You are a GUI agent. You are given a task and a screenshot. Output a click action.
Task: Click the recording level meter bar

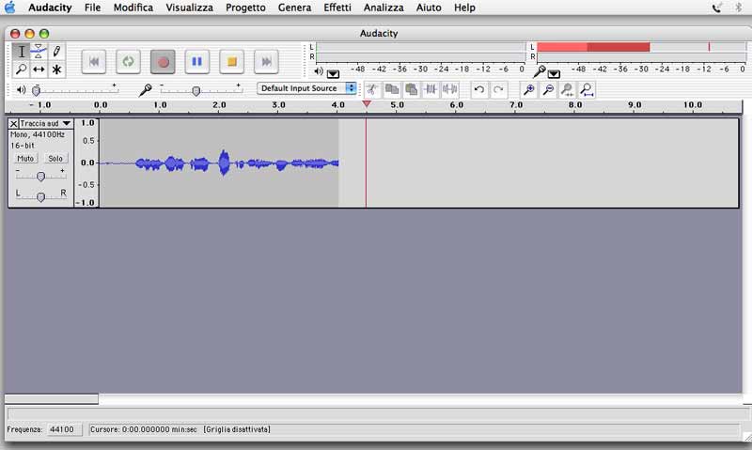pos(641,52)
